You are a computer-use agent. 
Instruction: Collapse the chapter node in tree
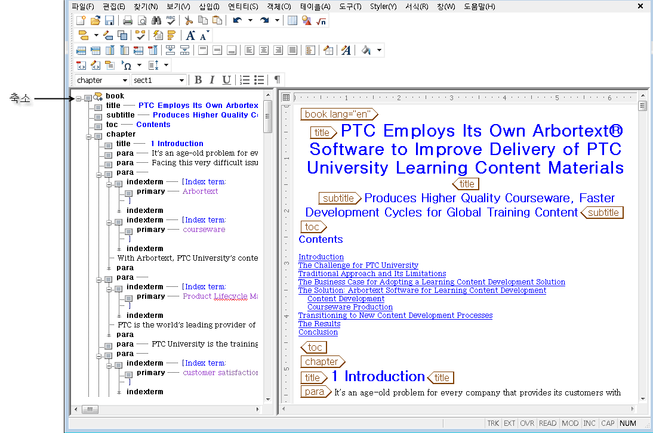[88, 137]
